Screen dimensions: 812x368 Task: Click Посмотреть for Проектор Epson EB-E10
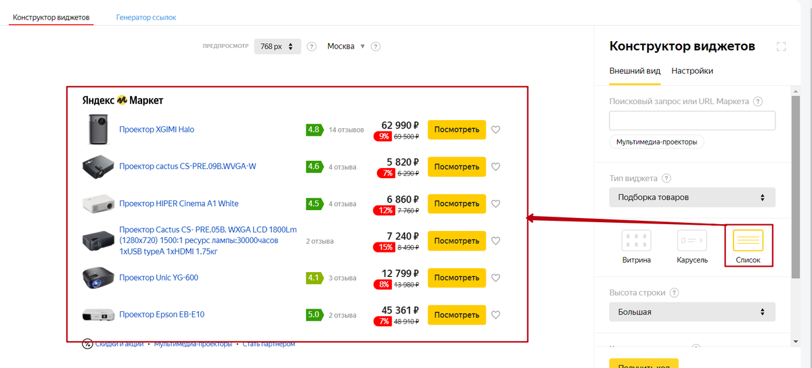(457, 315)
